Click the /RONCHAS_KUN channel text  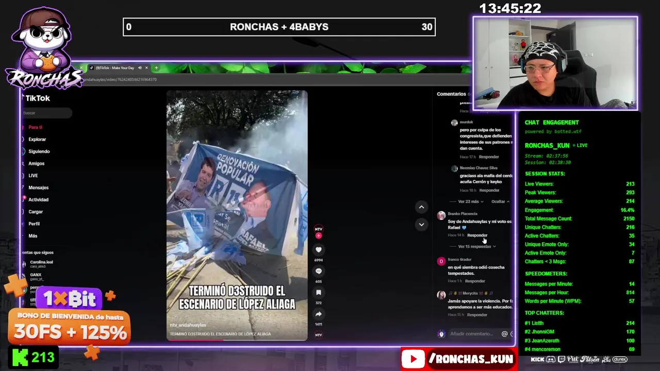[471, 359]
